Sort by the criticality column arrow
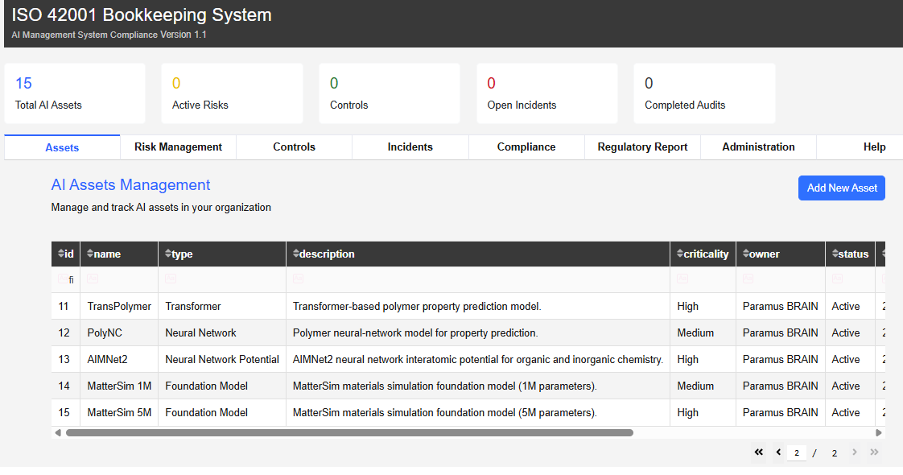Screen dimensions: 903x475 pos(680,254)
